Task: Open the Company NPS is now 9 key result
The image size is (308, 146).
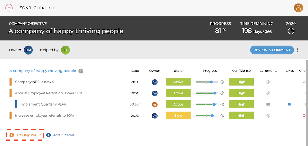Action: (x=35, y=82)
